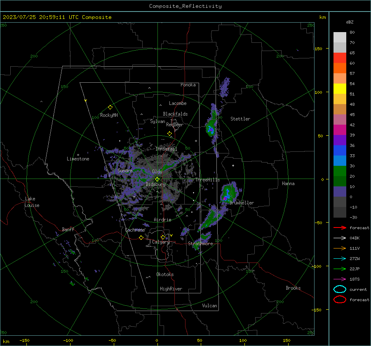
Task: Click the Limestone label
Action: pos(78,159)
